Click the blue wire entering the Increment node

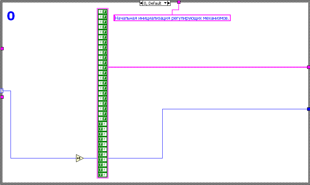coord(44,158)
